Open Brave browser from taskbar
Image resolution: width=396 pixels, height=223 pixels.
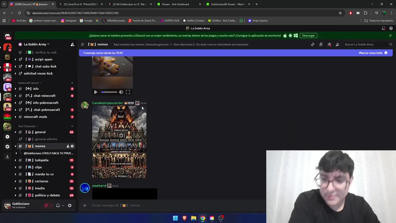pos(184,218)
